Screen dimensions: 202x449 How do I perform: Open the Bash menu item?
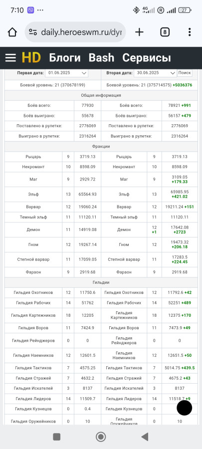(x=101, y=58)
